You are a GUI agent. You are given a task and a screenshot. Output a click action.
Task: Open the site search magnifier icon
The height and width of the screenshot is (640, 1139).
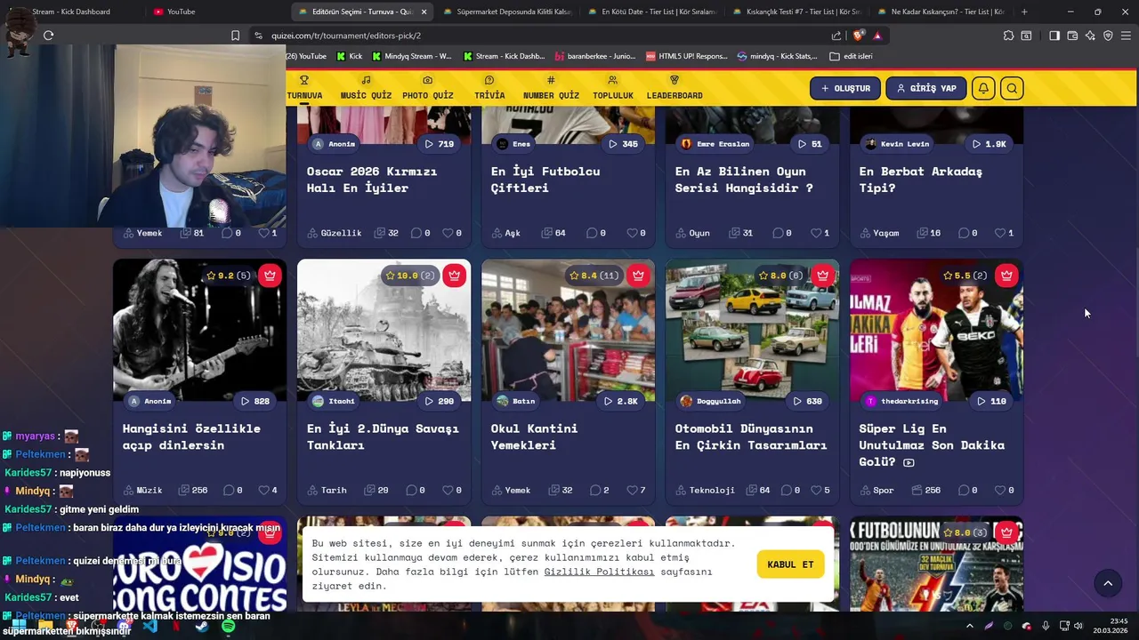pyautogui.click(x=1012, y=88)
